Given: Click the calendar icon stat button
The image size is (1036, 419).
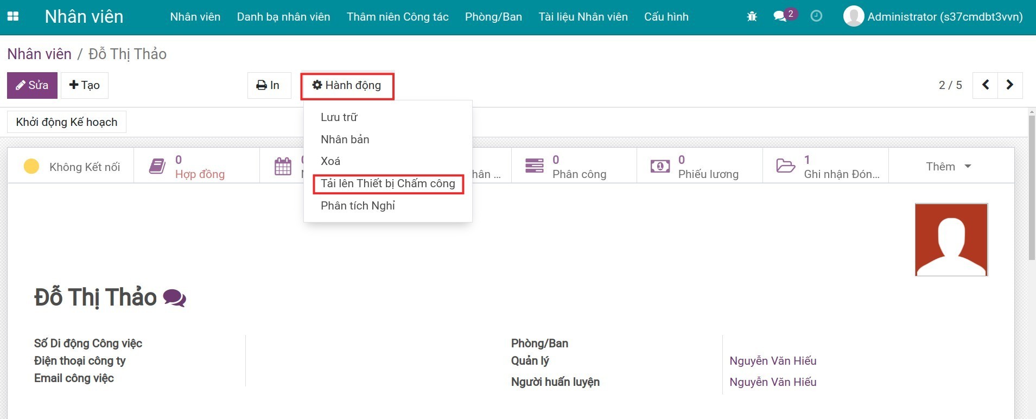Looking at the screenshot, I should pos(282,166).
